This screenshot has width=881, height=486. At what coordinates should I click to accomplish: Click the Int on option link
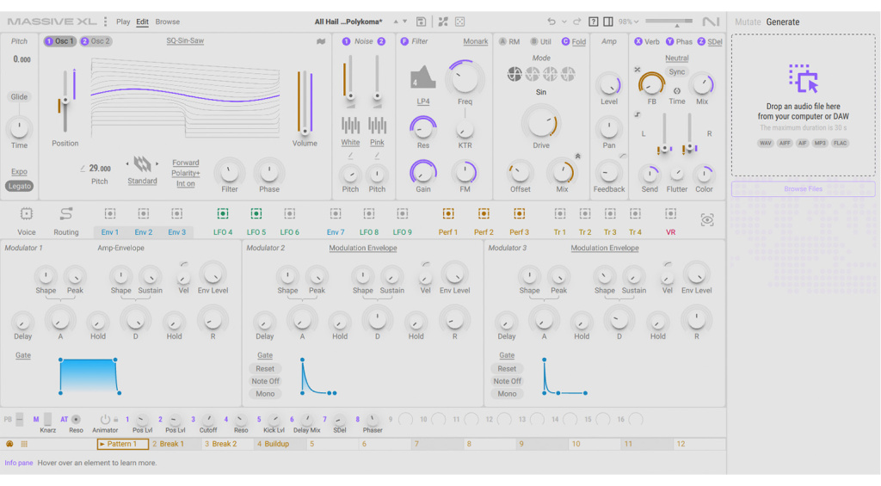(x=186, y=184)
